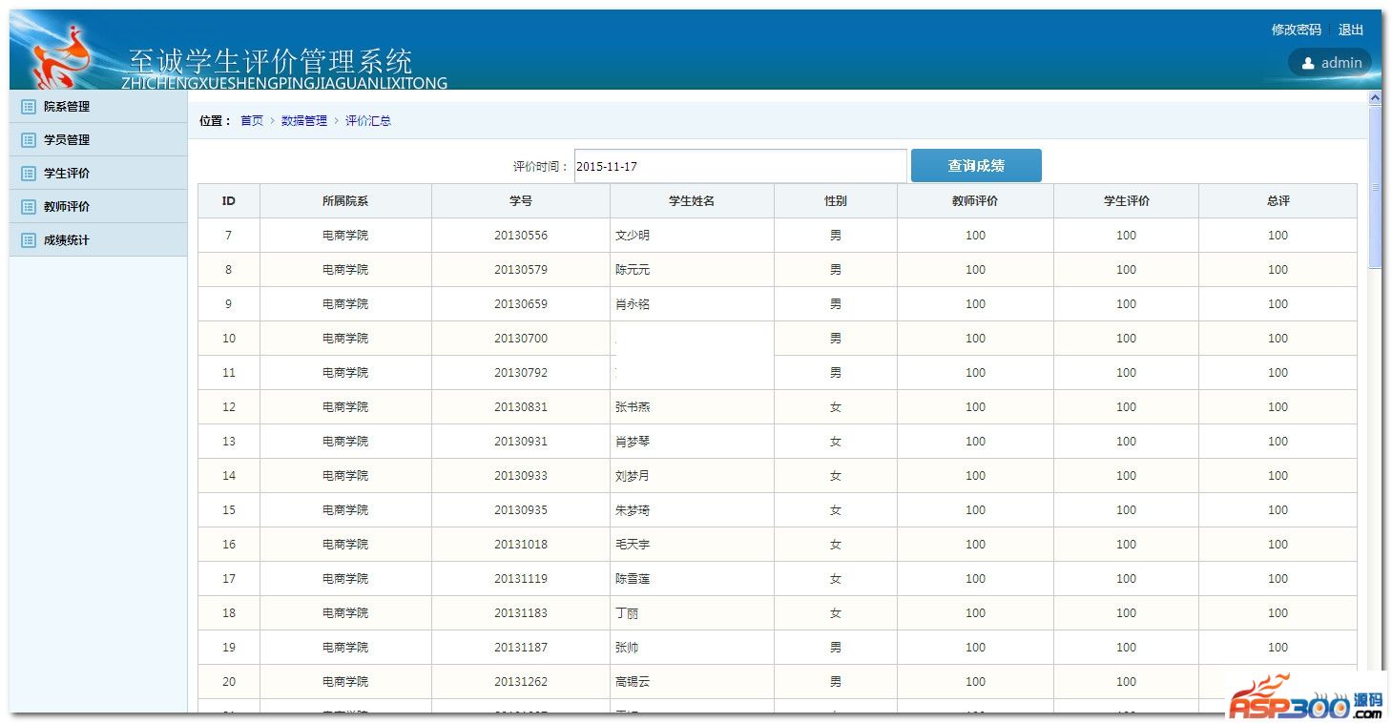Open the 成绩统计 sidebar menu
1392x723 pixels.
click(67, 240)
